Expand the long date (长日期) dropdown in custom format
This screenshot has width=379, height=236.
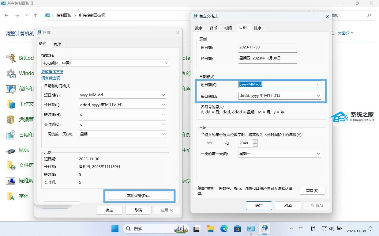coord(318,96)
